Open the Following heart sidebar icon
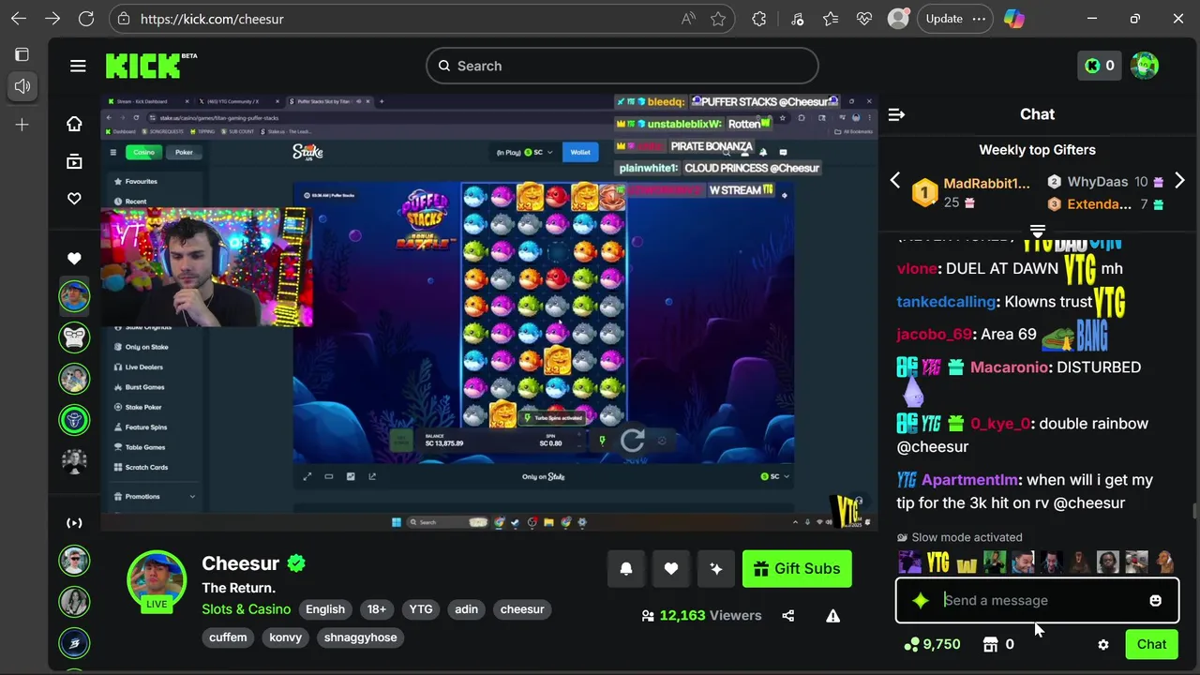Viewport: 1200px width, 675px height. (x=74, y=199)
